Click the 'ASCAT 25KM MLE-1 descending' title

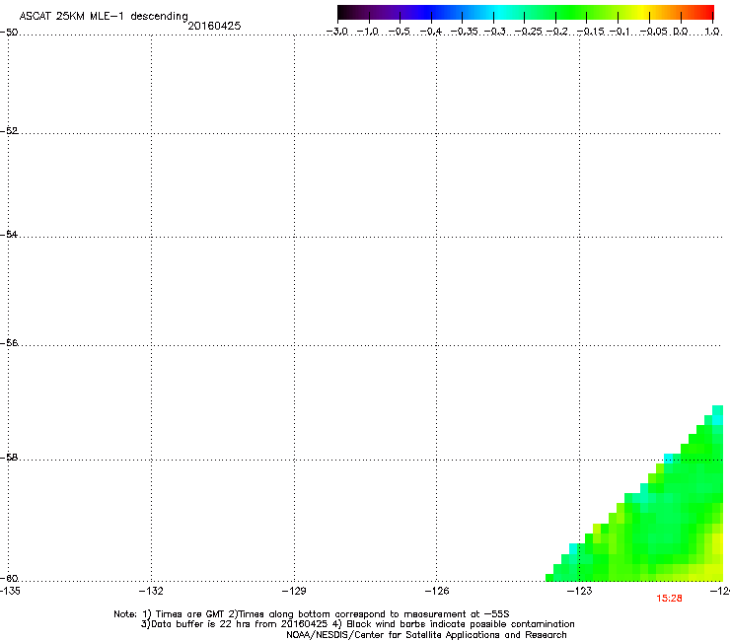point(104,16)
